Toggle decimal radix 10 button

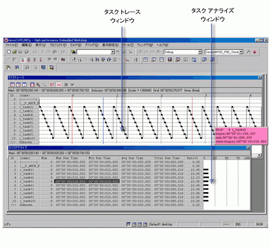coord(28,60)
